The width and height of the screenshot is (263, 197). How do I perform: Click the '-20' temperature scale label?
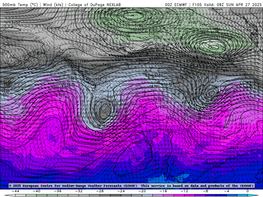142,191
